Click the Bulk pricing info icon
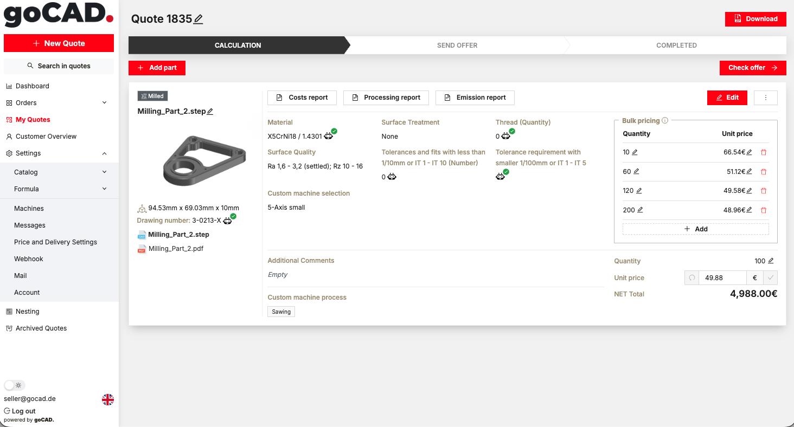 [x=665, y=121]
